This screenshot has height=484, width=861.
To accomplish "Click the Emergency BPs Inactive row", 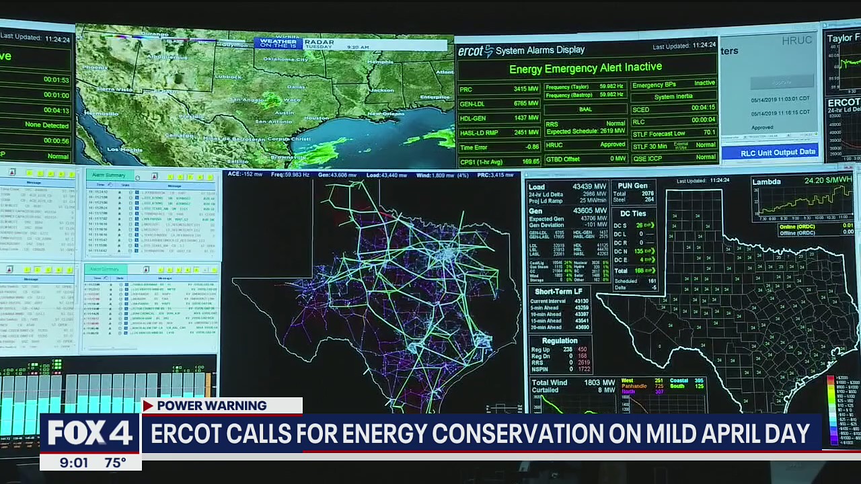I will pos(673,84).
